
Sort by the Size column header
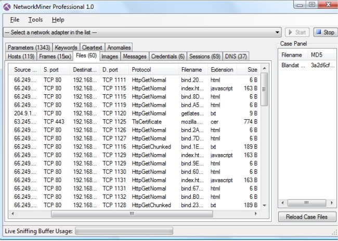(x=249, y=70)
